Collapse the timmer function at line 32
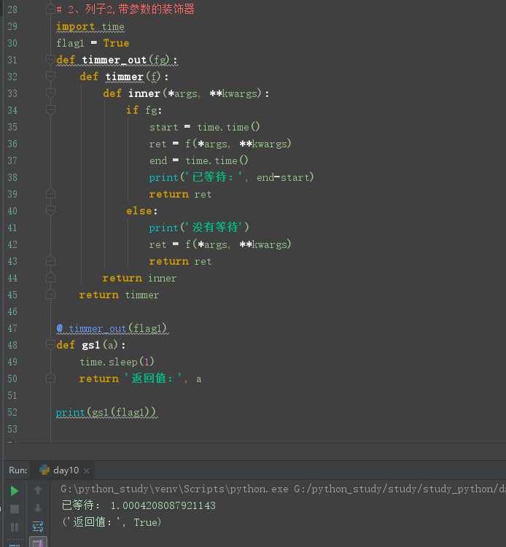506x547 pixels. coord(50,77)
